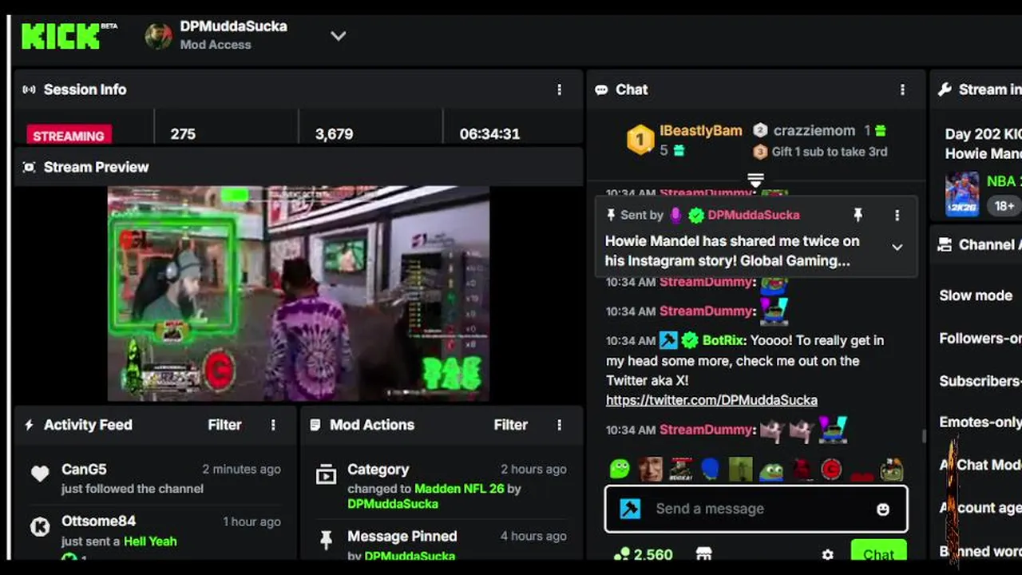1022x575 pixels.
Task: Expand the pinned Howie Mandel message
Action: coord(897,248)
